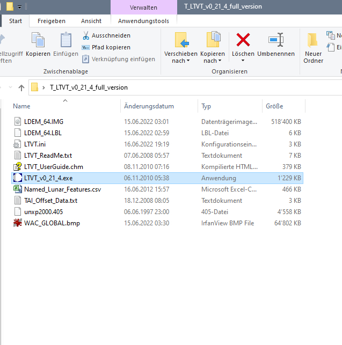Create a folder with Neuer Ordner
Viewport: 342px width, 345px height.
[313, 48]
